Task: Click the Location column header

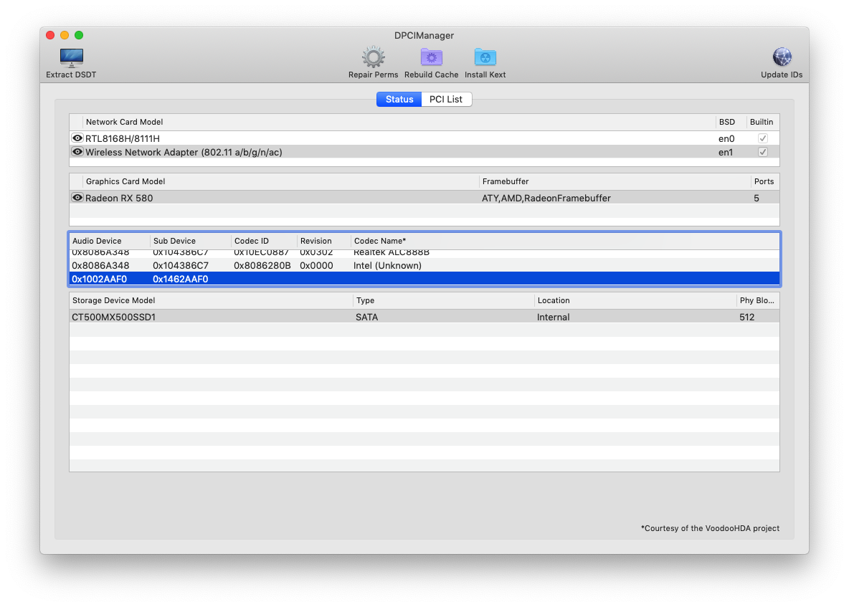Action: point(635,300)
